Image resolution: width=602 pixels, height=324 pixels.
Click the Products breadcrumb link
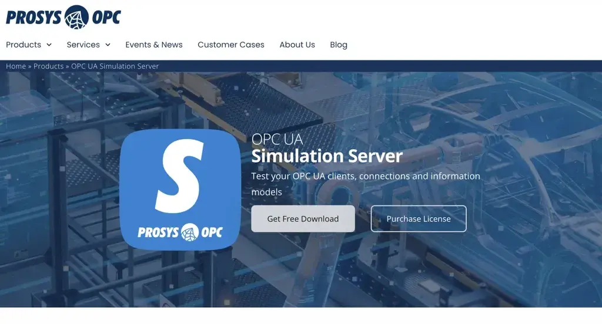pyautogui.click(x=48, y=66)
